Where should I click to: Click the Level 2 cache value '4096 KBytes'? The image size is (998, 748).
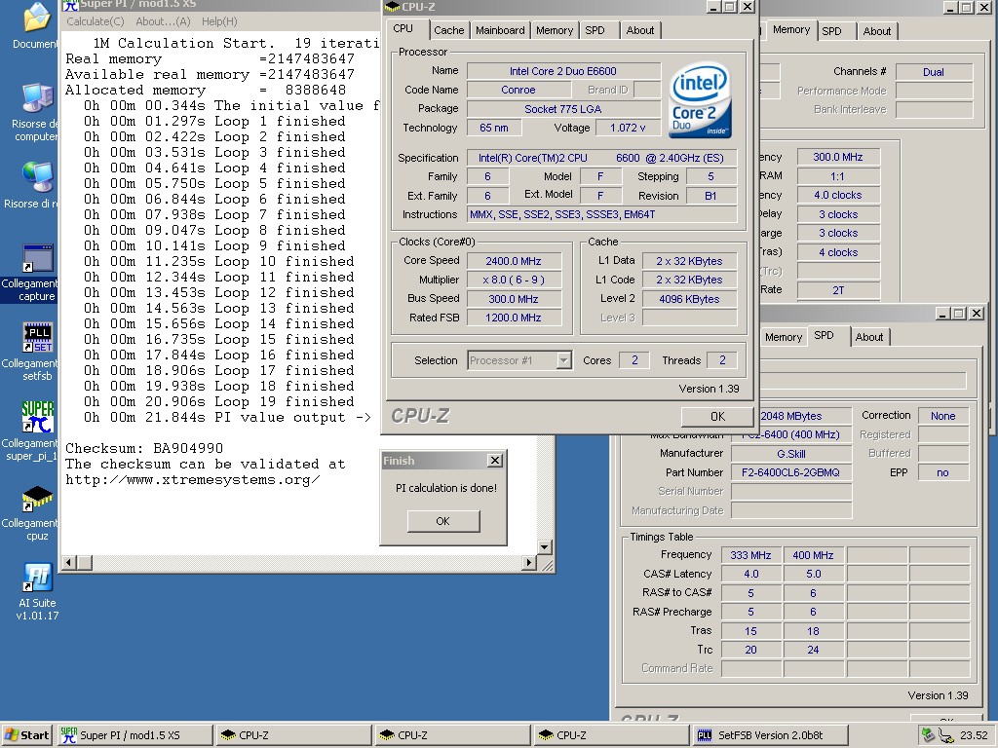689,299
